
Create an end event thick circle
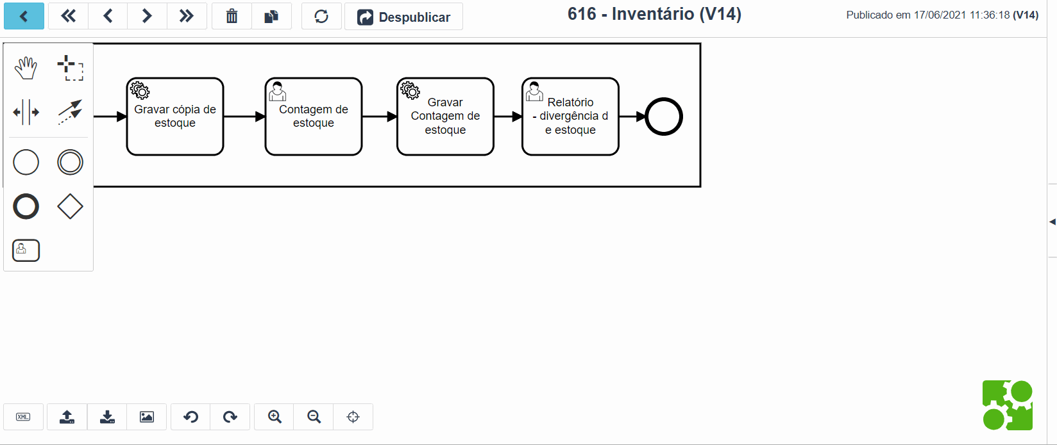26,206
